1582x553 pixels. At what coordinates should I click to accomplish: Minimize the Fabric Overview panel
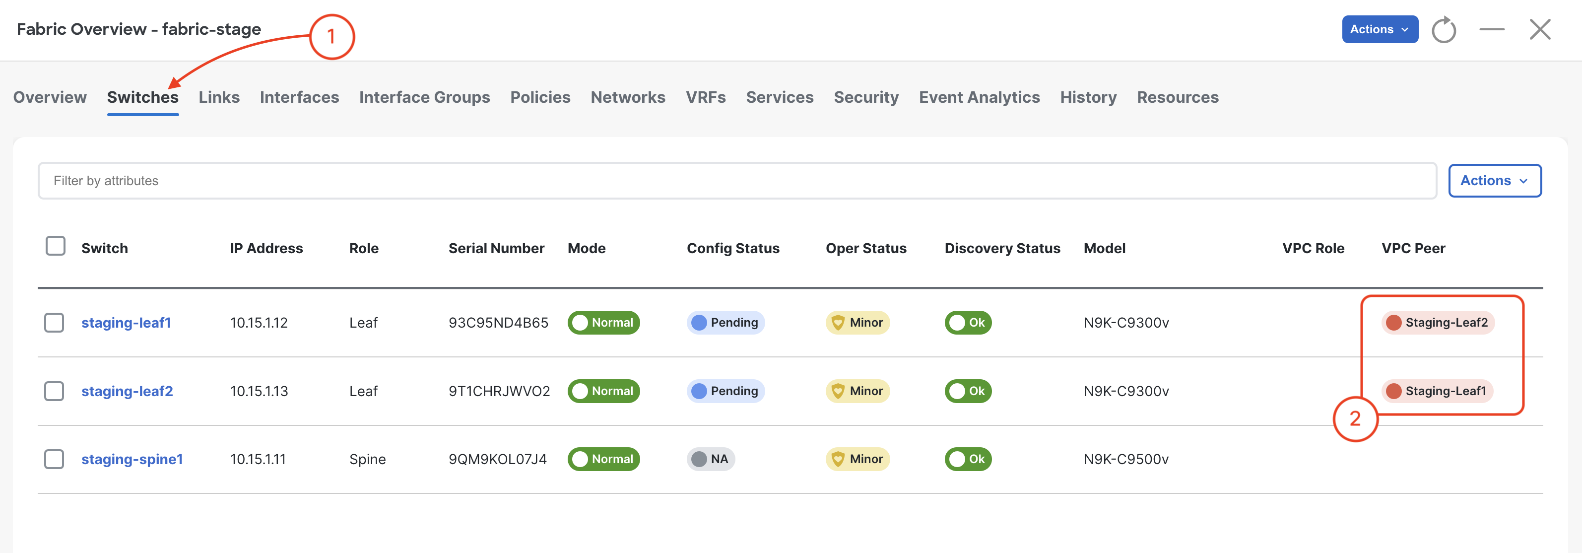click(x=1492, y=29)
